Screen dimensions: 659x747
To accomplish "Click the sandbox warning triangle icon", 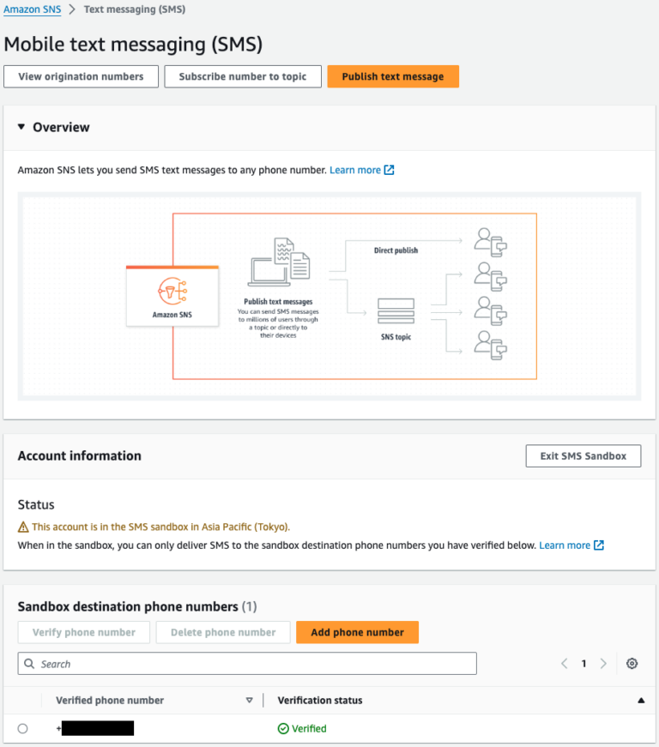I will (23, 527).
